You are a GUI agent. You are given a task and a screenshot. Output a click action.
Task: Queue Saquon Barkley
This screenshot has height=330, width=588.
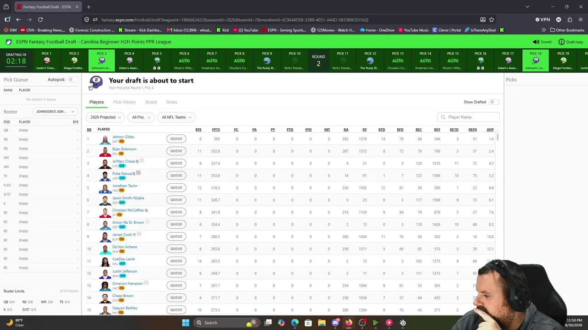pos(176,310)
